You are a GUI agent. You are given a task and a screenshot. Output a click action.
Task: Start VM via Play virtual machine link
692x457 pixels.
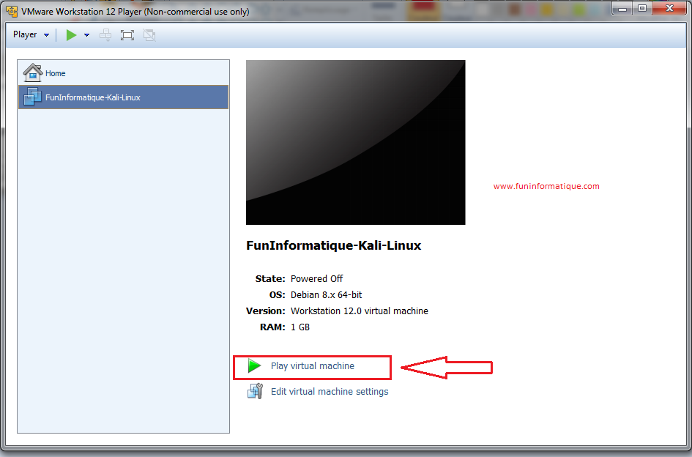[313, 366]
